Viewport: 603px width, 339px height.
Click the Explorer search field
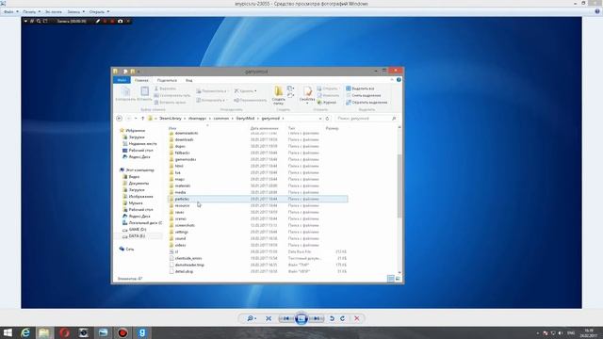[x=367, y=119]
